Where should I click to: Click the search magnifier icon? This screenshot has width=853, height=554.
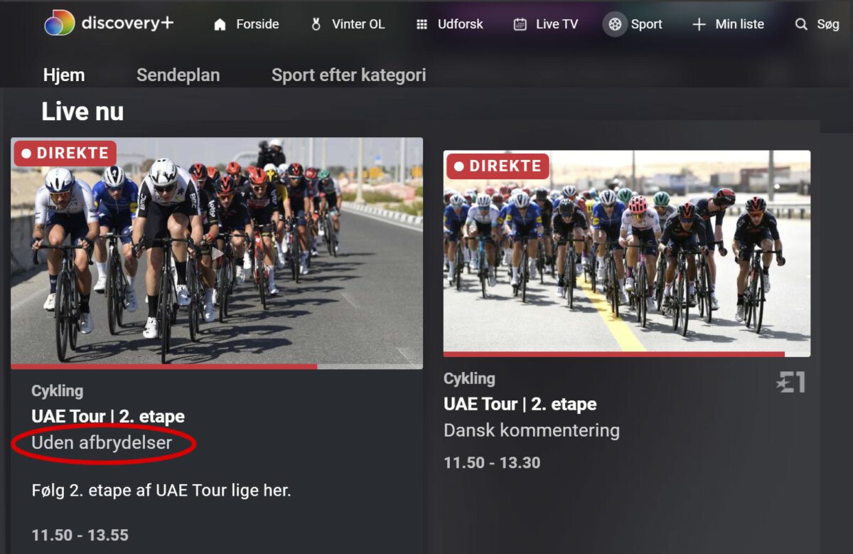(x=801, y=25)
